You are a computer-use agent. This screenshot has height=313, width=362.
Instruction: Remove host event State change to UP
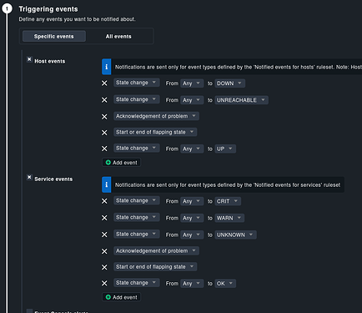click(104, 149)
